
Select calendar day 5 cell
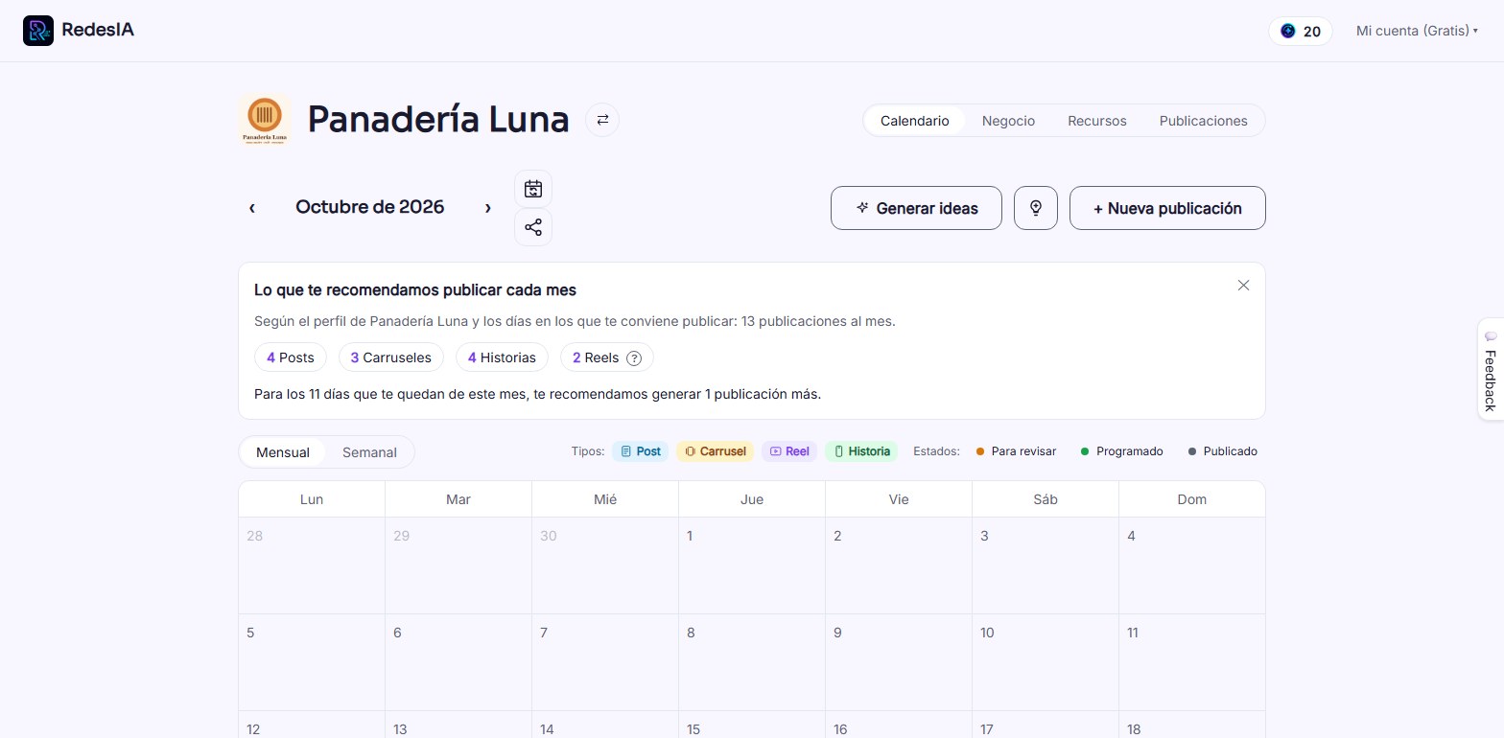(x=312, y=662)
